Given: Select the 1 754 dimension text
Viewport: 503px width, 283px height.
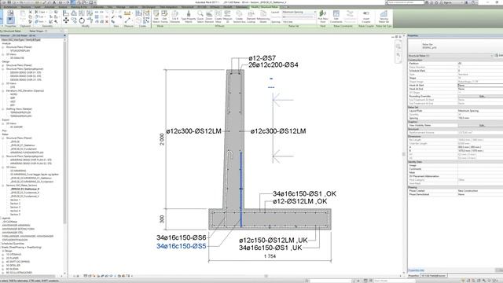Looking at the screenshot, I should tap(270, 256).
